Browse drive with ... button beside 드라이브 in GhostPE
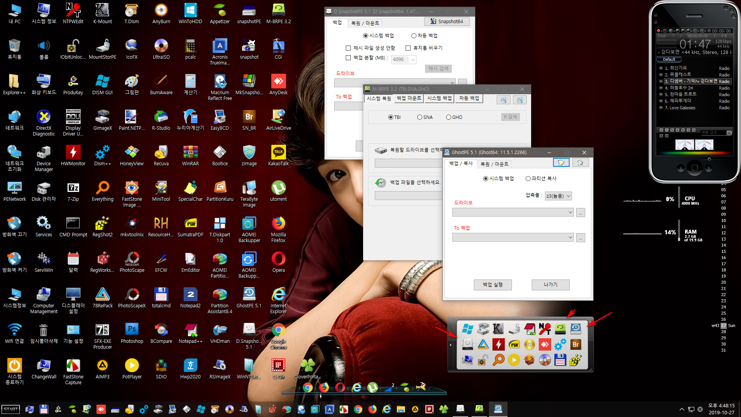Screen dimensions: 741x417 point(580,213)
